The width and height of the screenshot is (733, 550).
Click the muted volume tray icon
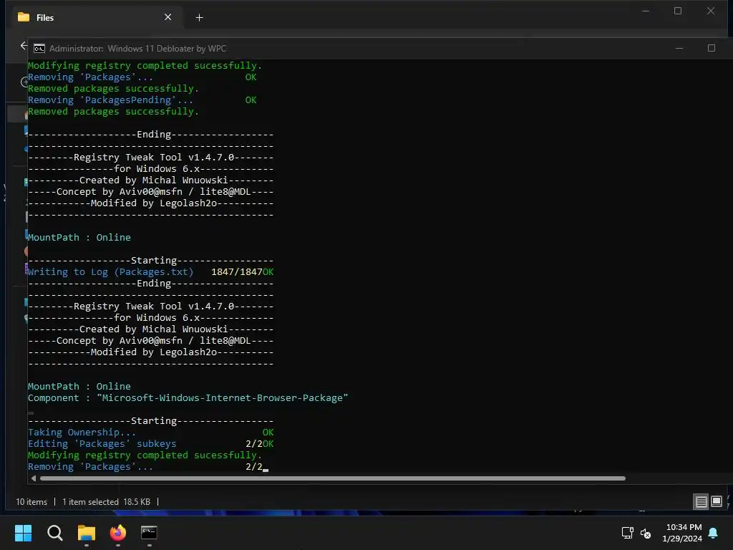pos(646,533)
